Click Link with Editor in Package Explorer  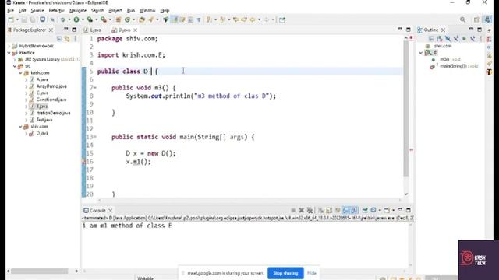[67, 39]
